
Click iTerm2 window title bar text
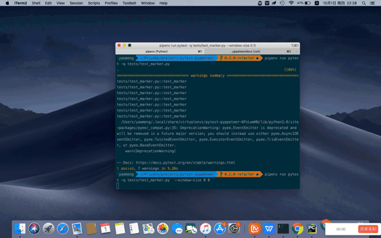pyautogui.click(x=207, y=45)
